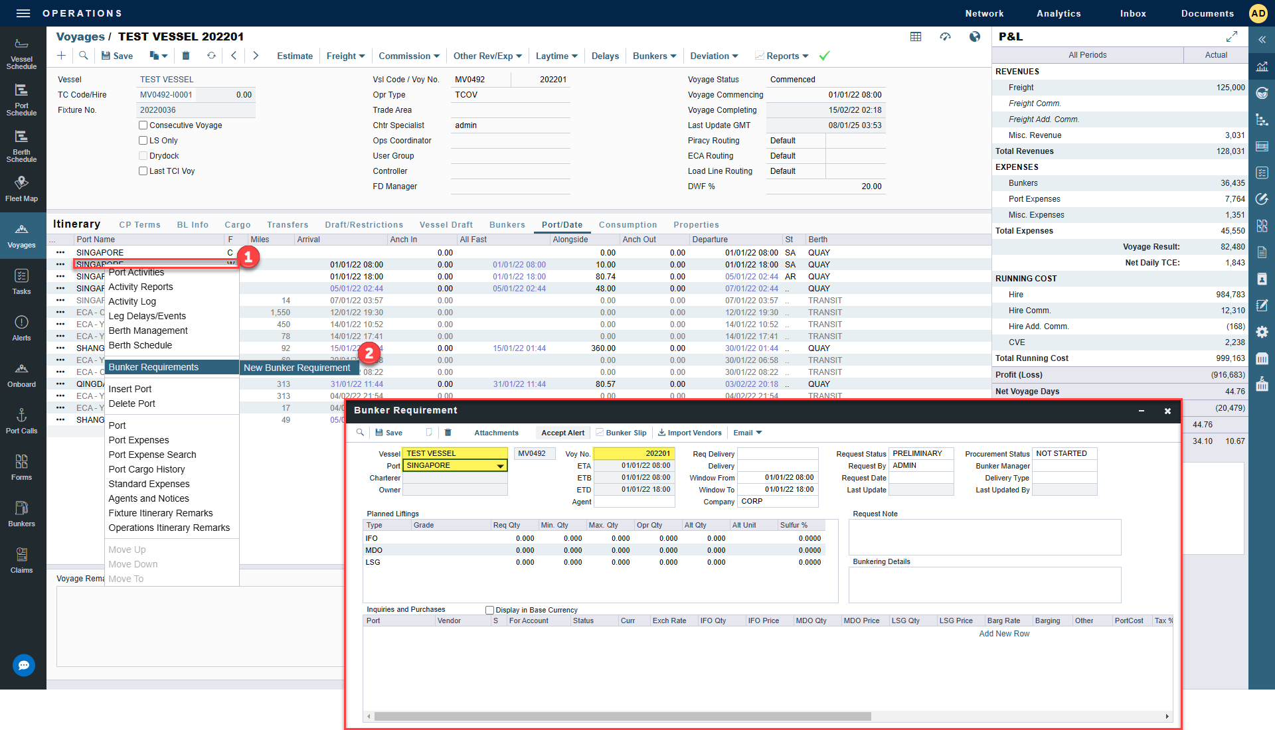Enable the Consecutive Voyage checkbox

(143, 125)
